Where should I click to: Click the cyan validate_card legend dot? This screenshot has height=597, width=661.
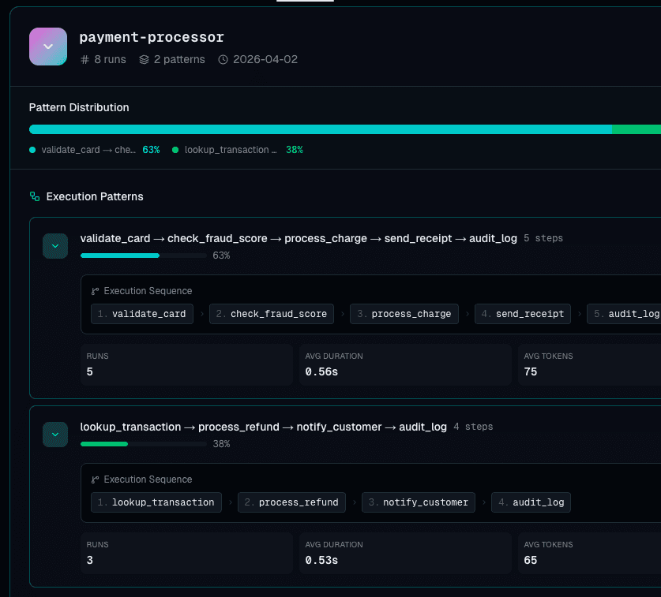(32, 150)
